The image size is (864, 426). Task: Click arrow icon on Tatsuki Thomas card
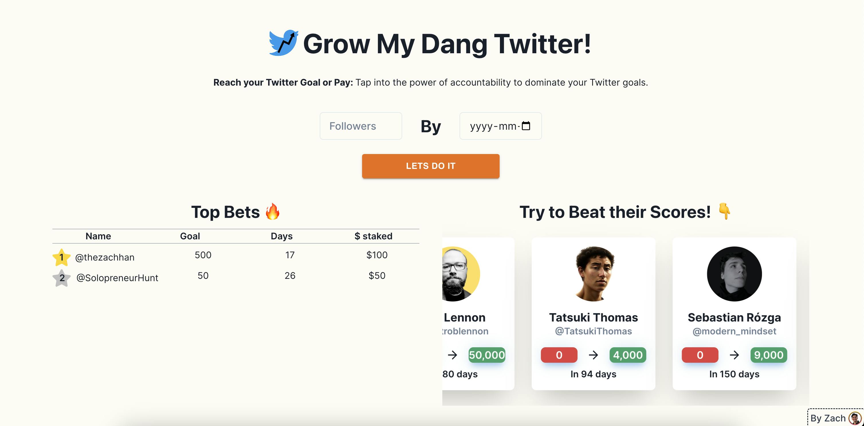(593, 355)
